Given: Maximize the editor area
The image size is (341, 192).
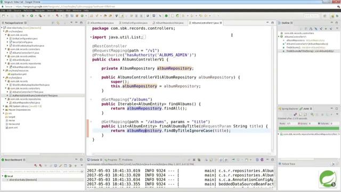Looking at the screenshot, I should (x=272, y=22).
